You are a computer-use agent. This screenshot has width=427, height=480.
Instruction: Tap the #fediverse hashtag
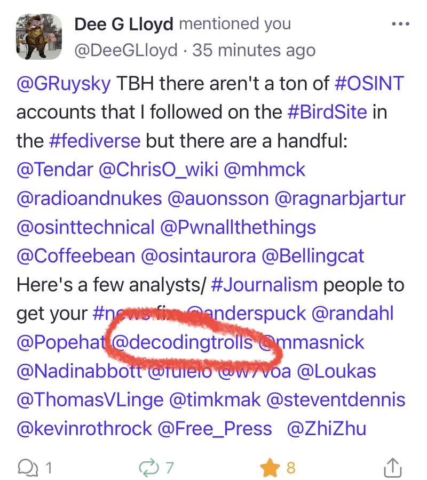pos(94,141)
